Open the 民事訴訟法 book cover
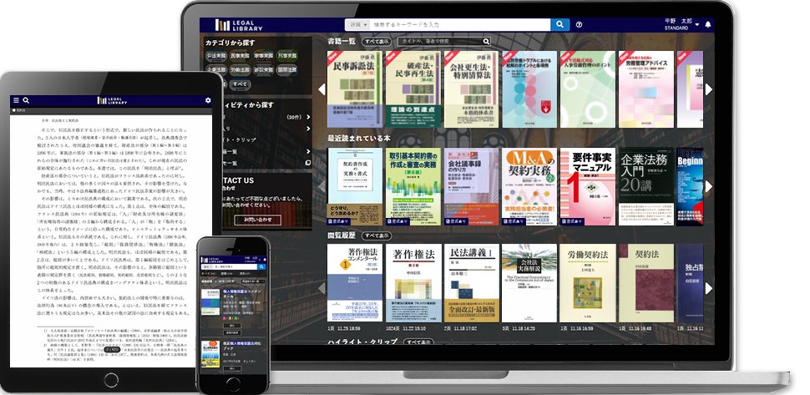Viewport: 810px width, 395px height. tap(355, 89)
